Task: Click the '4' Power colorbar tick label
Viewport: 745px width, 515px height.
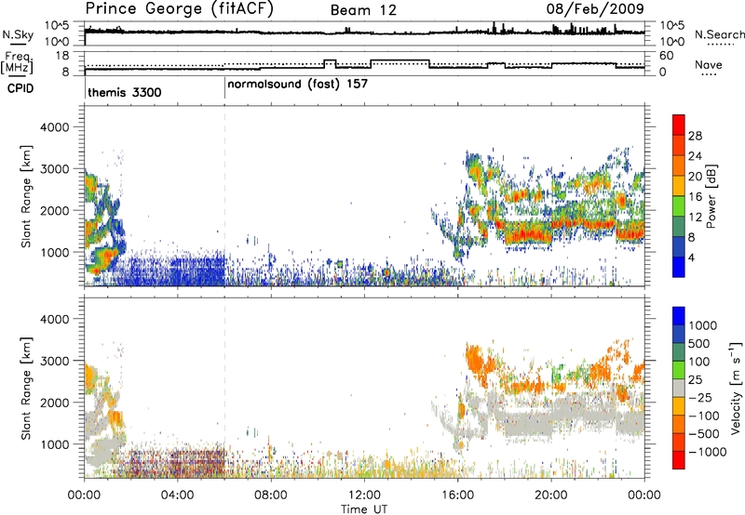Action: [x=693, y=257]
